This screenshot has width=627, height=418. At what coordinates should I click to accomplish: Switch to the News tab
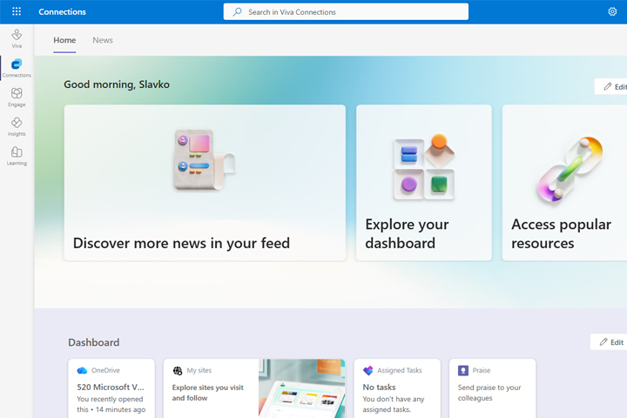click(x=103, y=40)
